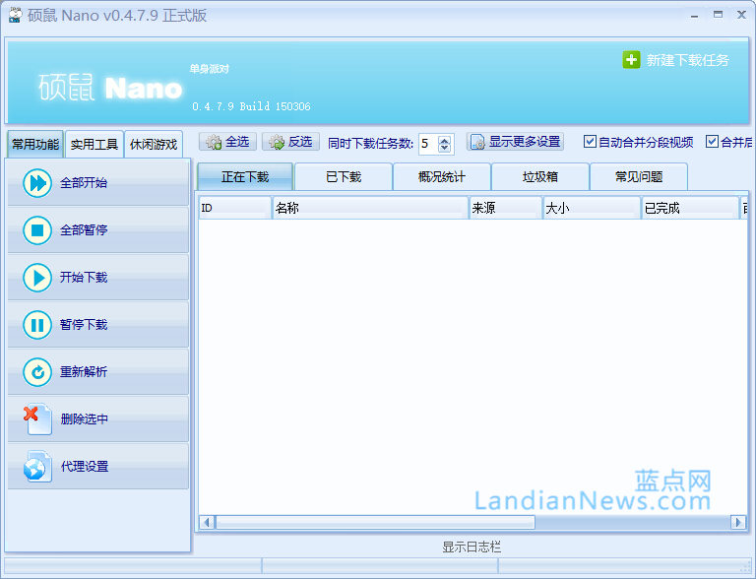The height and width of the screenshot is (579, 756).
Task: Click the 硕鼠 app icon in title bar
Action: pyautogui.click(x=15, y=16)
